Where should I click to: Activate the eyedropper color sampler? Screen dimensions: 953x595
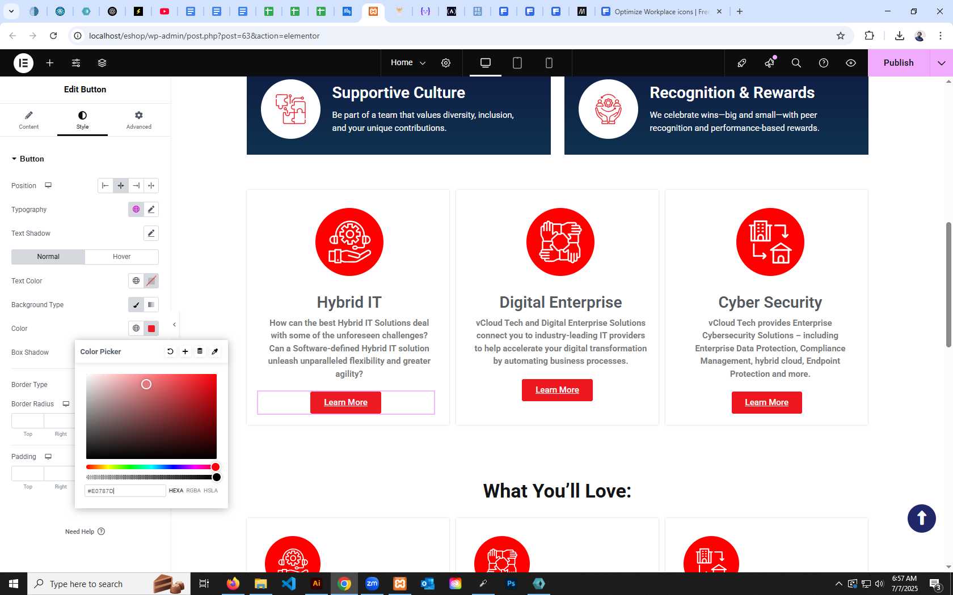(215, 351)
